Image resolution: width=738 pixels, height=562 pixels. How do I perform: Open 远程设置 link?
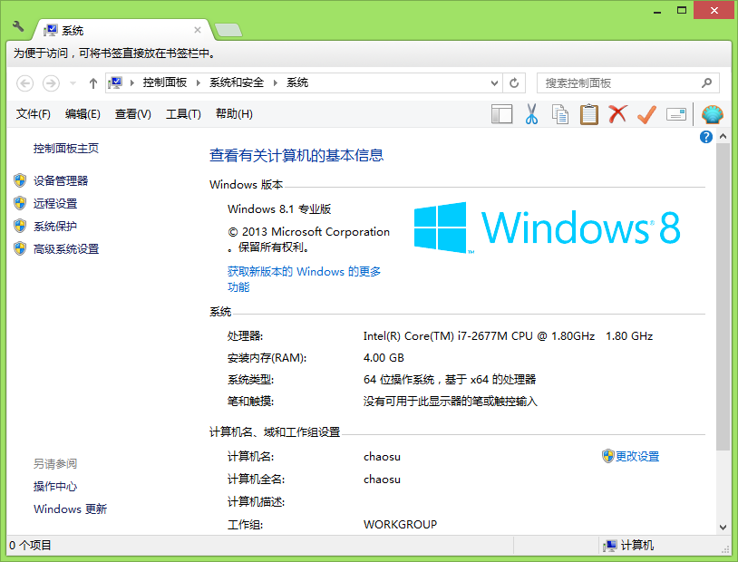pyautogui.click(x=55, y=203)
